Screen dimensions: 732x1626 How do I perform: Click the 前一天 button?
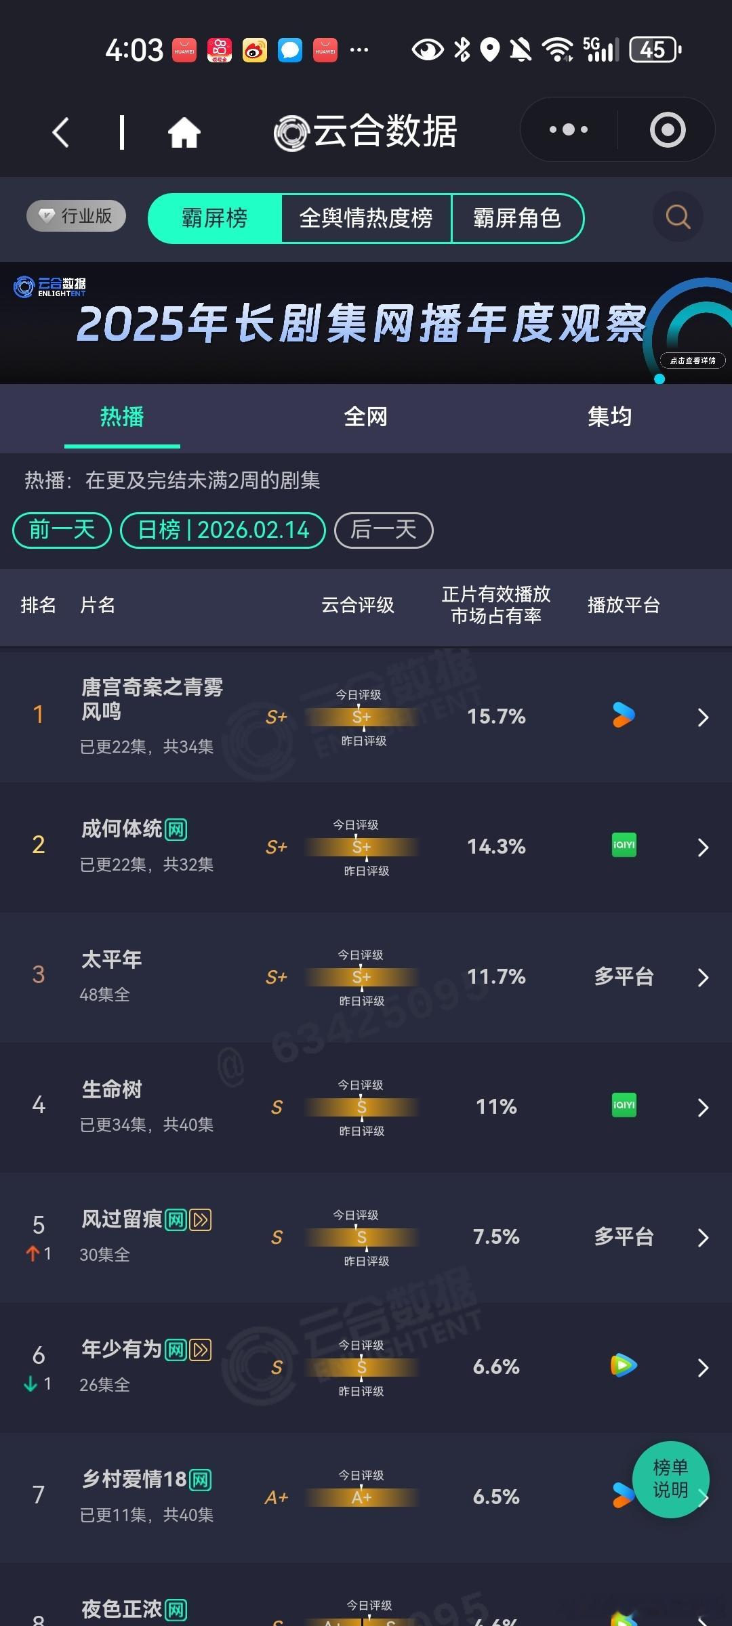click(x=61, y=530)
